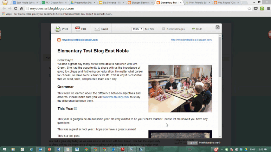
Task: Switch to the Big Universe tab
Action: tap(112, 3)
